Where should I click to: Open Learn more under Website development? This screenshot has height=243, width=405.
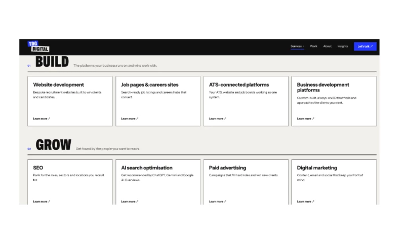click(x=42, y=118)
